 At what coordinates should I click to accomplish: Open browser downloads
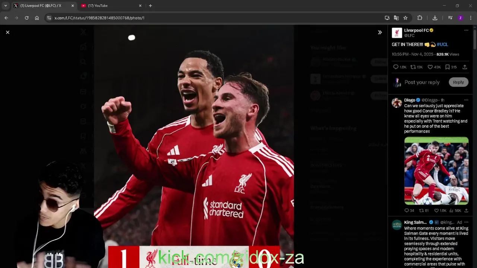point(435,18)
